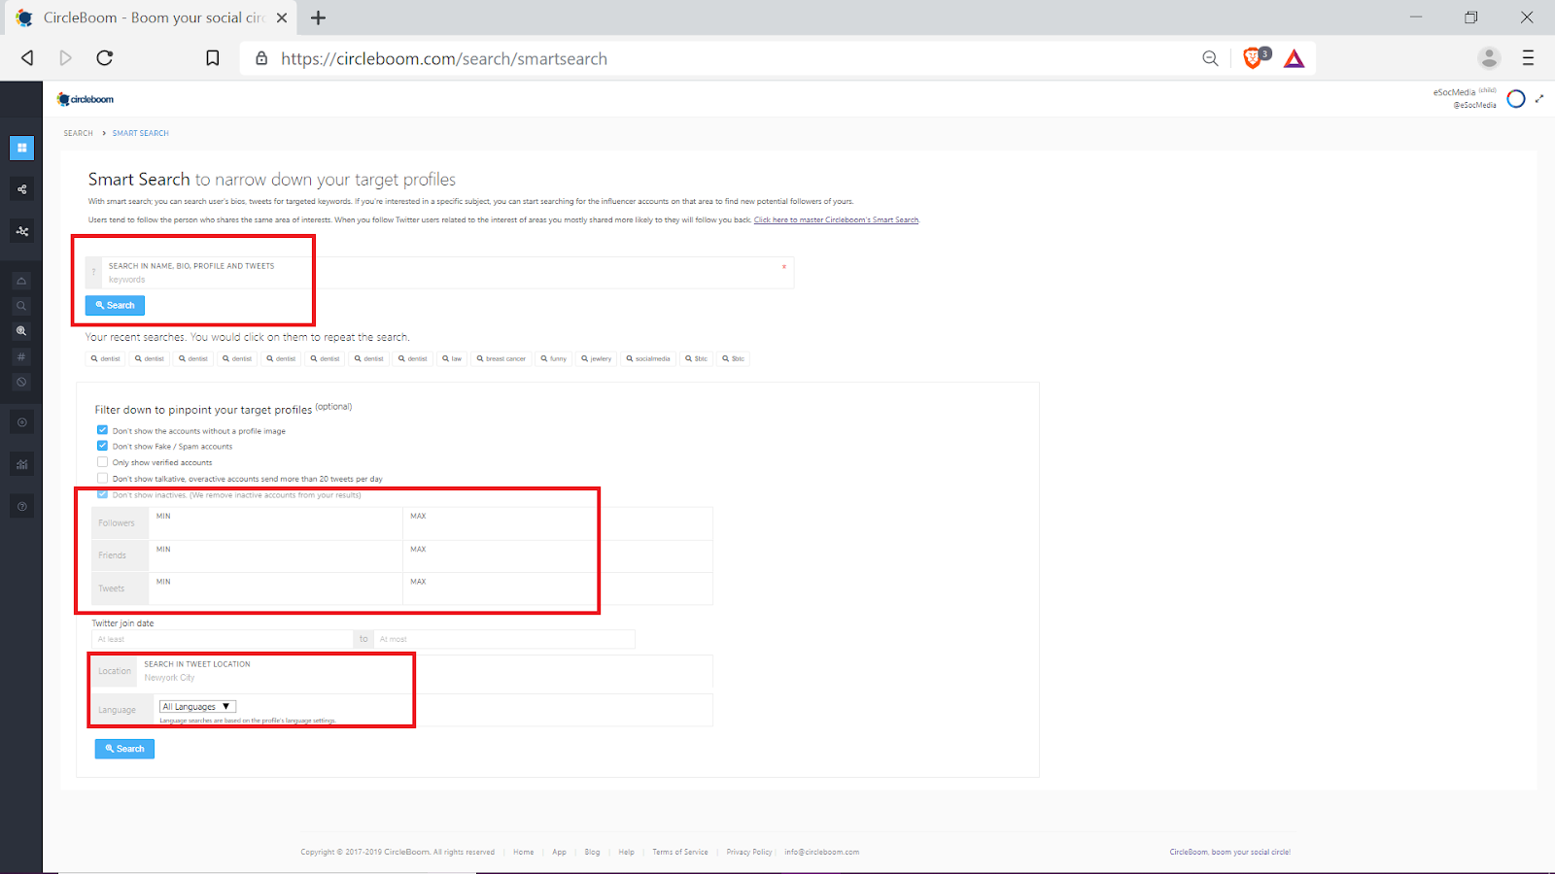The image size is (1555, 874).
Task: Click the keywords search input field
Action: pos(447,273)
